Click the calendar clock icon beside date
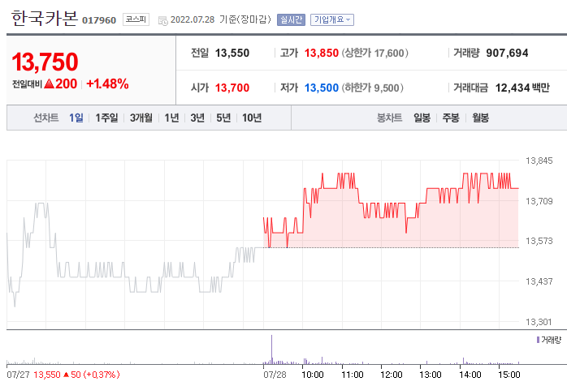567x390 pixels. click(x=163, y=20)
